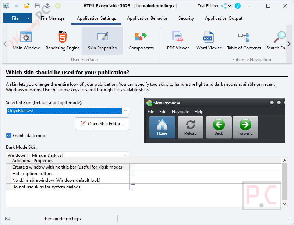Click the new project icon in title bar

[17, 6]
